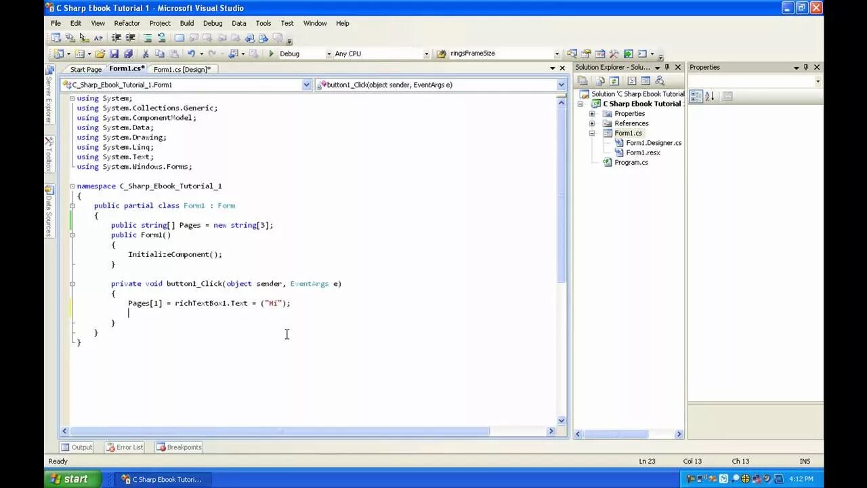Uncomment the selected lines icon
The height and width of the screenshot is (488, 867).
pyautogui.click(x=162, y=38)
